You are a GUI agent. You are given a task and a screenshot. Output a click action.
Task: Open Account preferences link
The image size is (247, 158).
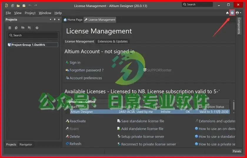(84, 78)
